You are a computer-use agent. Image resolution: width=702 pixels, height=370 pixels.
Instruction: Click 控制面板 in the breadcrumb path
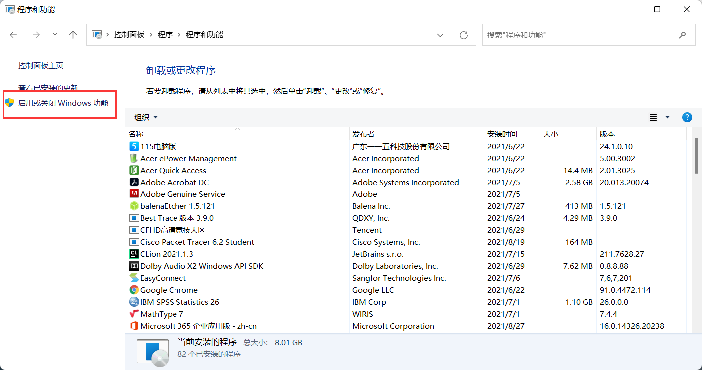click(129, 35)
